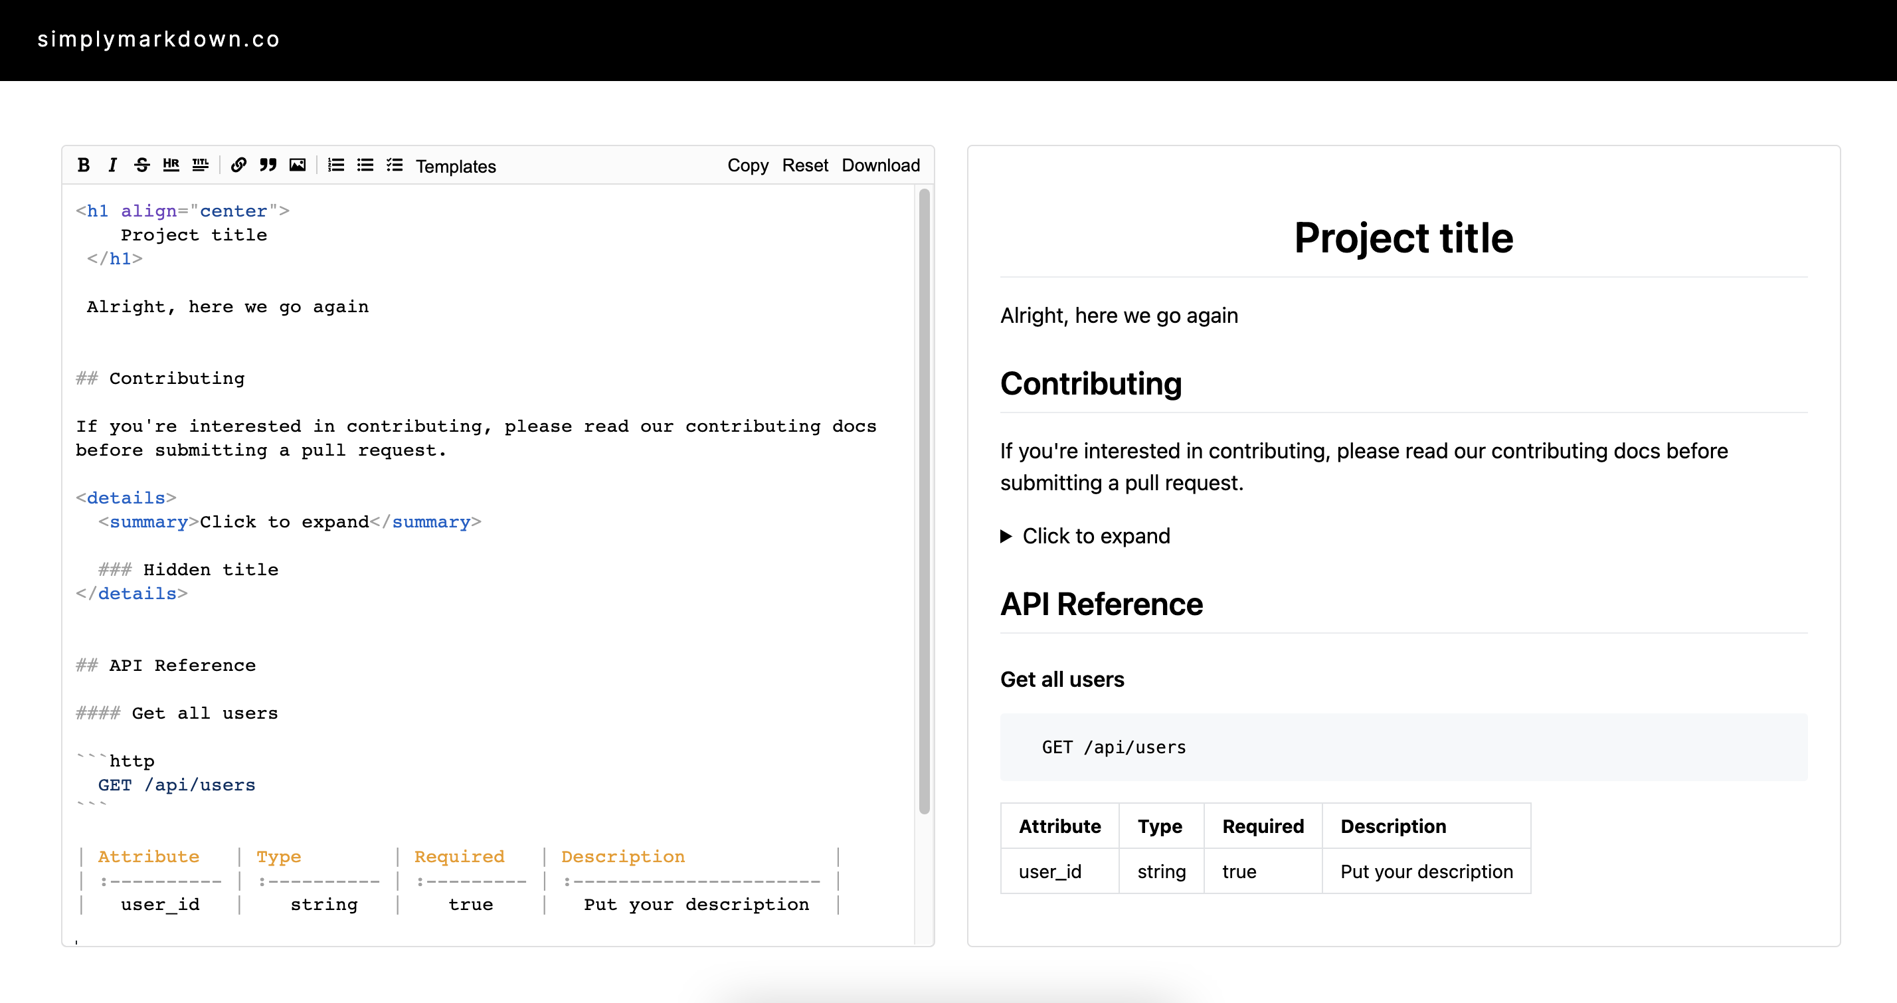Expand the 'Click to expand' details triangle

point(1006,536)
